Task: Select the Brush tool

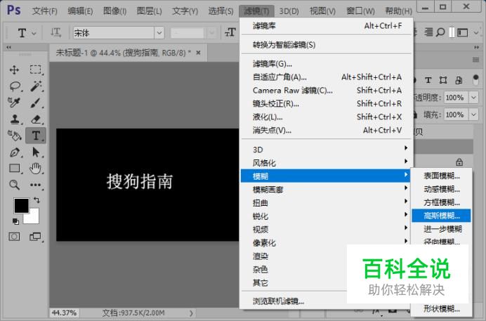Action: [x=36, y=103]
